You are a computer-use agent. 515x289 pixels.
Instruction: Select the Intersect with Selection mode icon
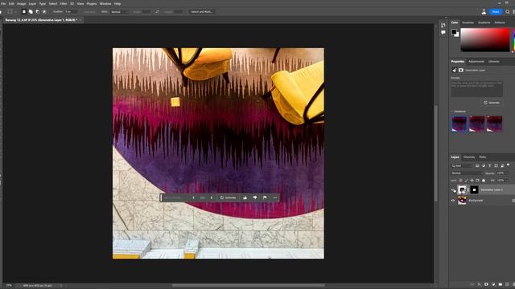click(44, 11)
